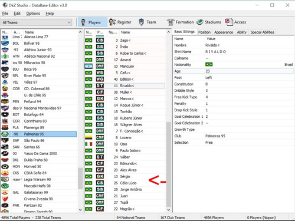This screenshot has height=221, width=295.
Task: Click the Peñarol 94 team crest
Action: tap(5, 101)
